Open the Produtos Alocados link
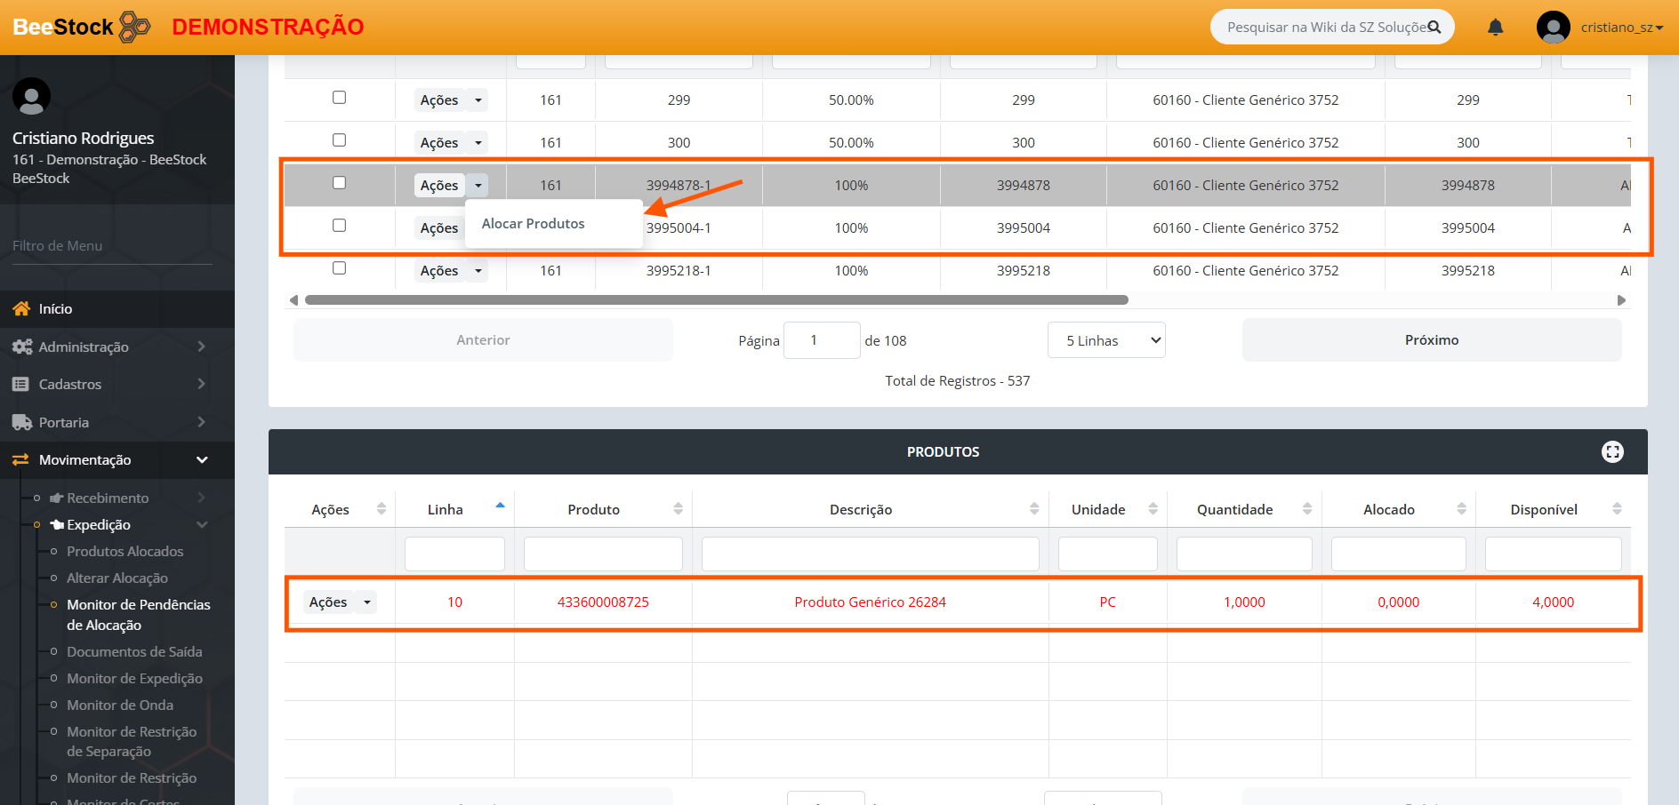 [x=125, y=551]
